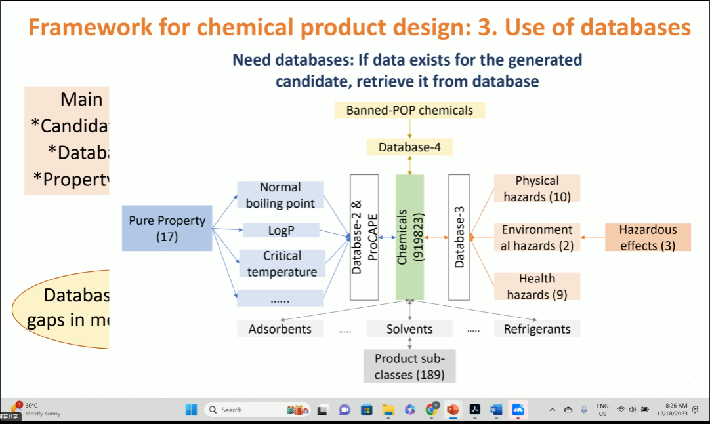This screenshot has width=710, height=424.
Task: Expand the hidden system tray icons chevron
Action: (552, 410)
